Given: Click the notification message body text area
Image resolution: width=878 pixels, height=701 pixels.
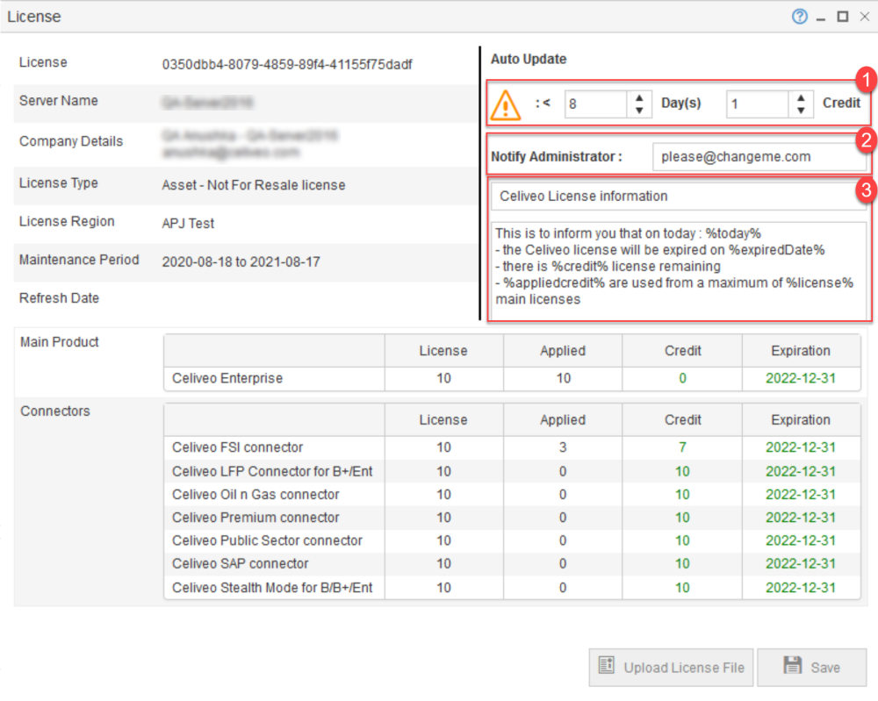Looking at the screenshot, I should coord(679,270).
